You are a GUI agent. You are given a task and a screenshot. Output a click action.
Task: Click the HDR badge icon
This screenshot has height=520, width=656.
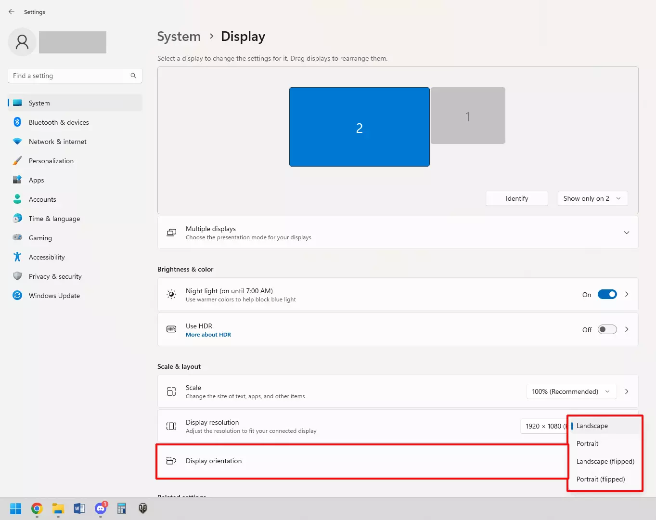171,329
